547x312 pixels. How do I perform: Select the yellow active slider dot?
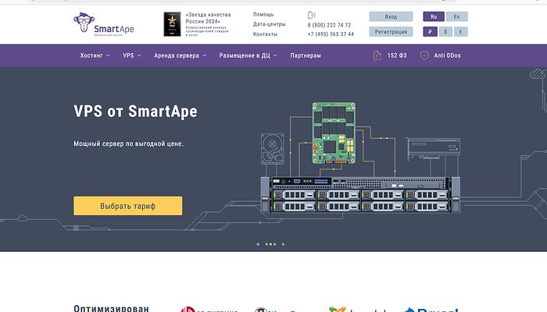[x=270, y=244]
